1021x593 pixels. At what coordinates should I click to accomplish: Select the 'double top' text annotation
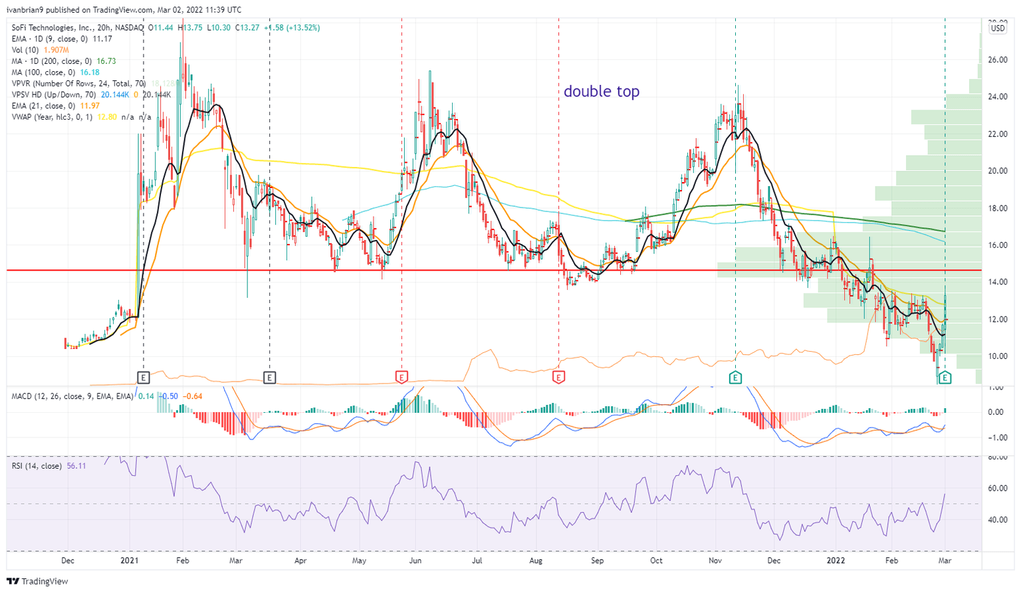(602, 91)
